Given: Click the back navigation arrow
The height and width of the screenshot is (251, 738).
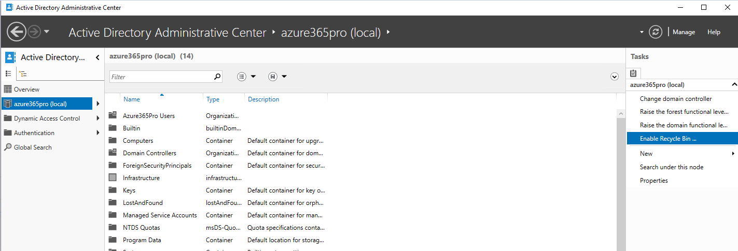Looking at the screenshot, I should point(17,32).
